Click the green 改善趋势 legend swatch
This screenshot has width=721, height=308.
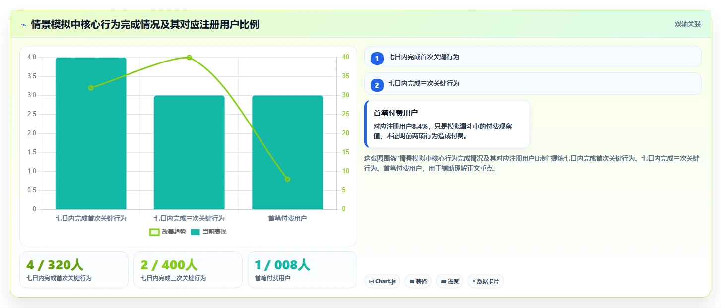[154, 232]
